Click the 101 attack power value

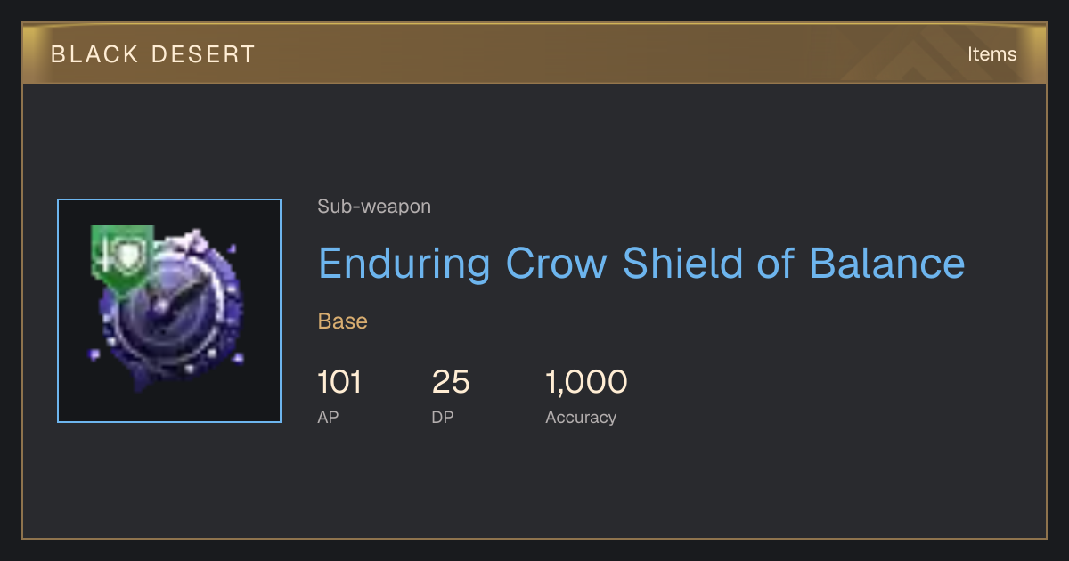[339, 382]
